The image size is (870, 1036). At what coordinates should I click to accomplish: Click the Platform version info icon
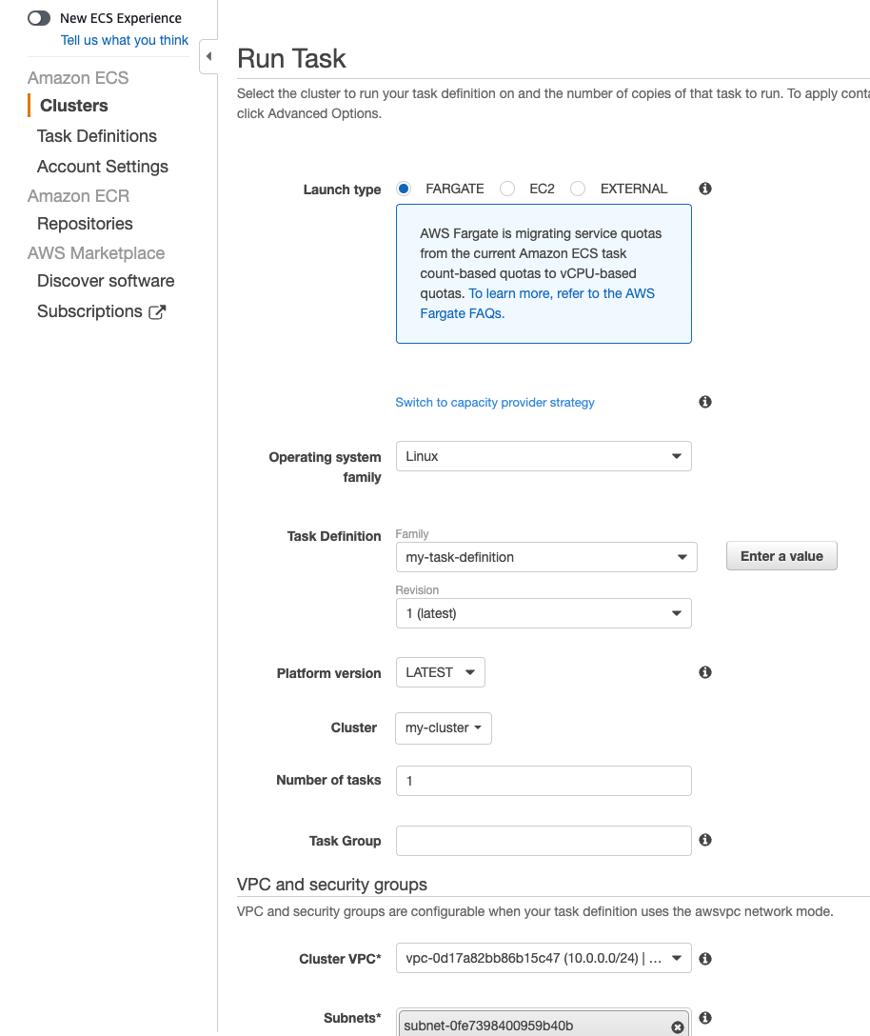[x=705, y=672]
